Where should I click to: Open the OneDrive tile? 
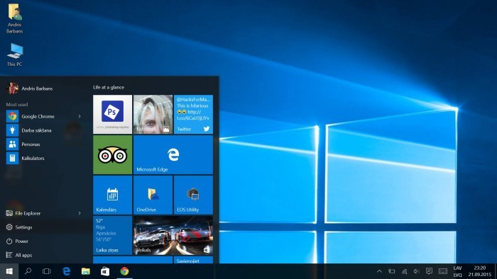[153, 195]
